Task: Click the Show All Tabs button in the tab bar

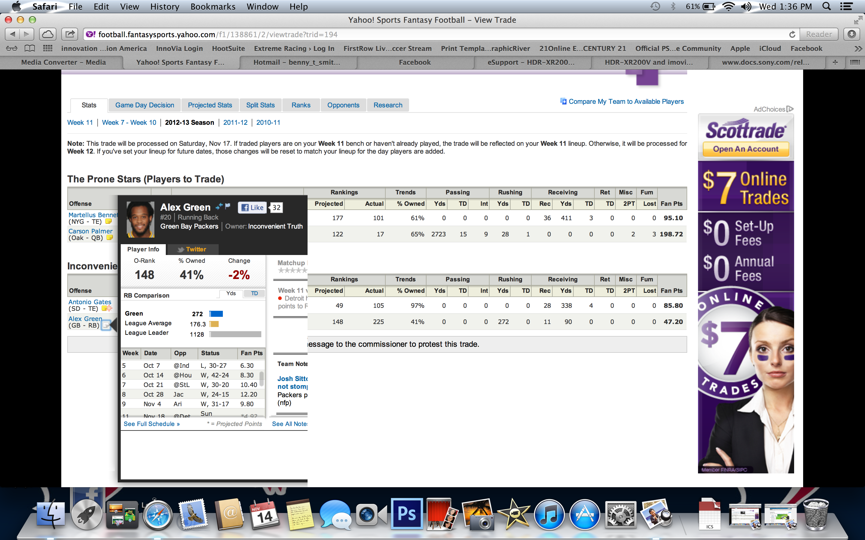Action: click(854, 62)
